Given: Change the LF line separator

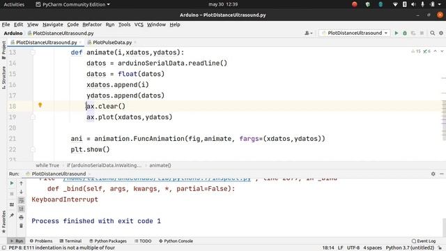Looking at the screenshot, I should tap(340, 248).
